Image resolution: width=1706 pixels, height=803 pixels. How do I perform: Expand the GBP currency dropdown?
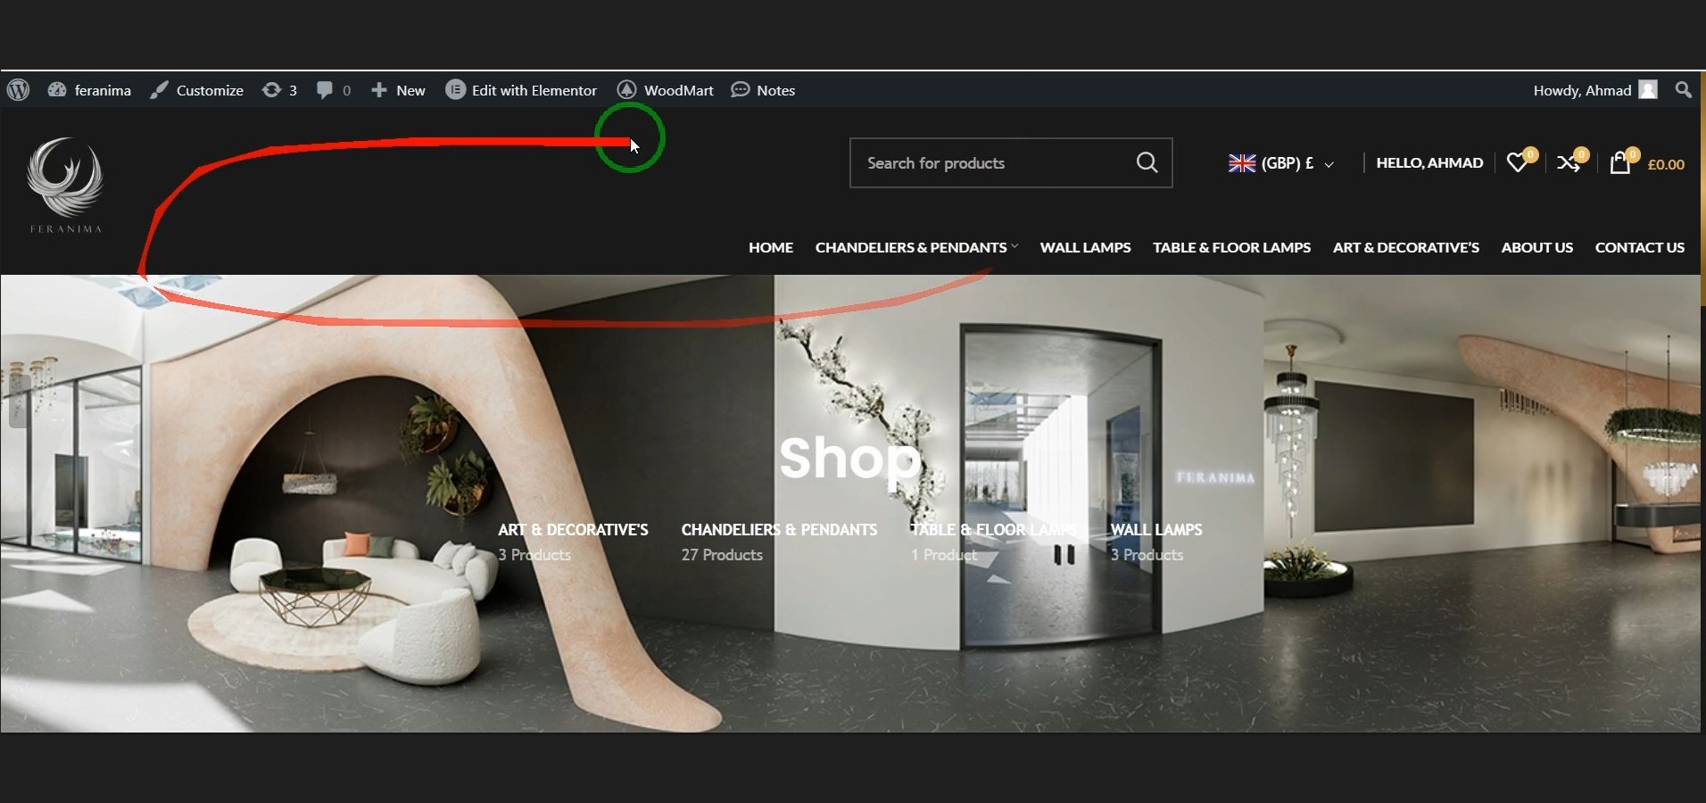1281,163
